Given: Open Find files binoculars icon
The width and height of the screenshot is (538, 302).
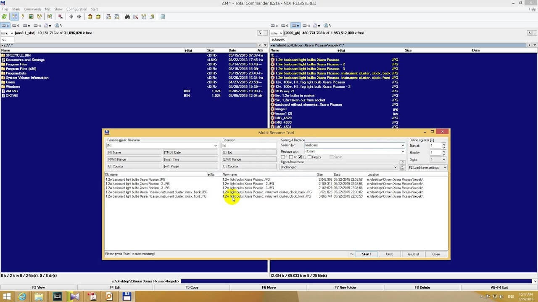Looking at the screenshot, I should click(x=127, y=17).
